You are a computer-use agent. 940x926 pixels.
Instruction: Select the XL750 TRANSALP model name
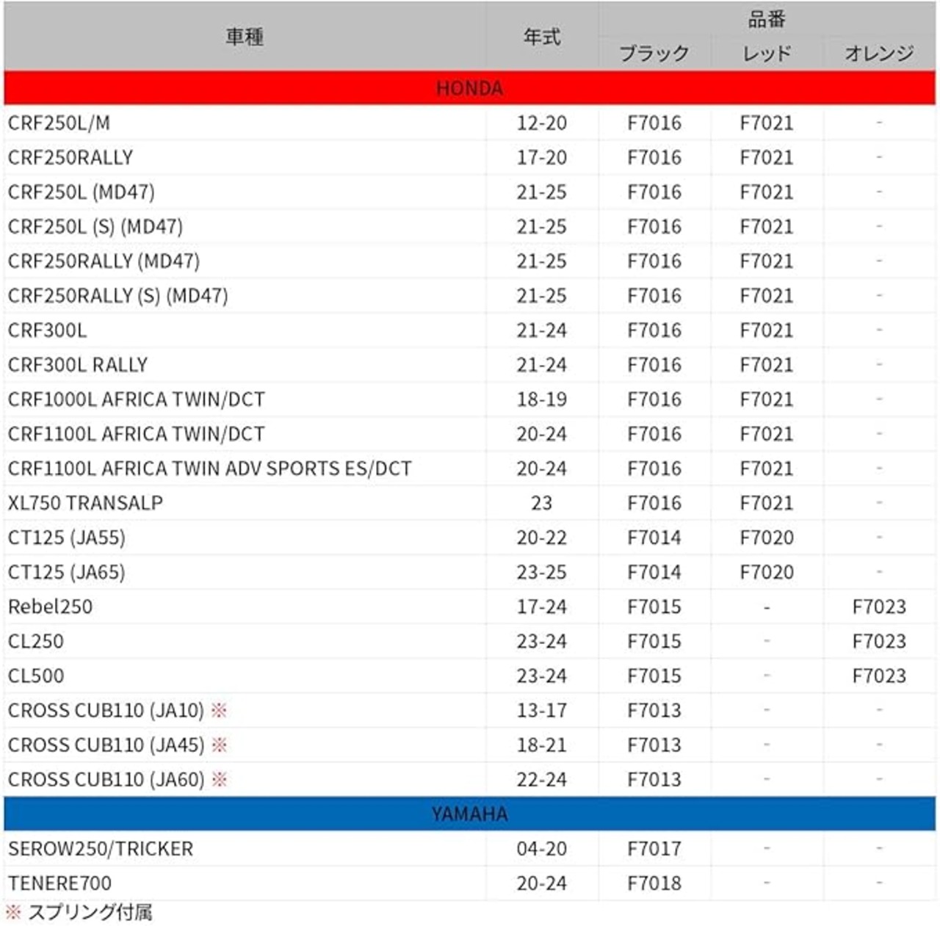[x=85, y=503]
